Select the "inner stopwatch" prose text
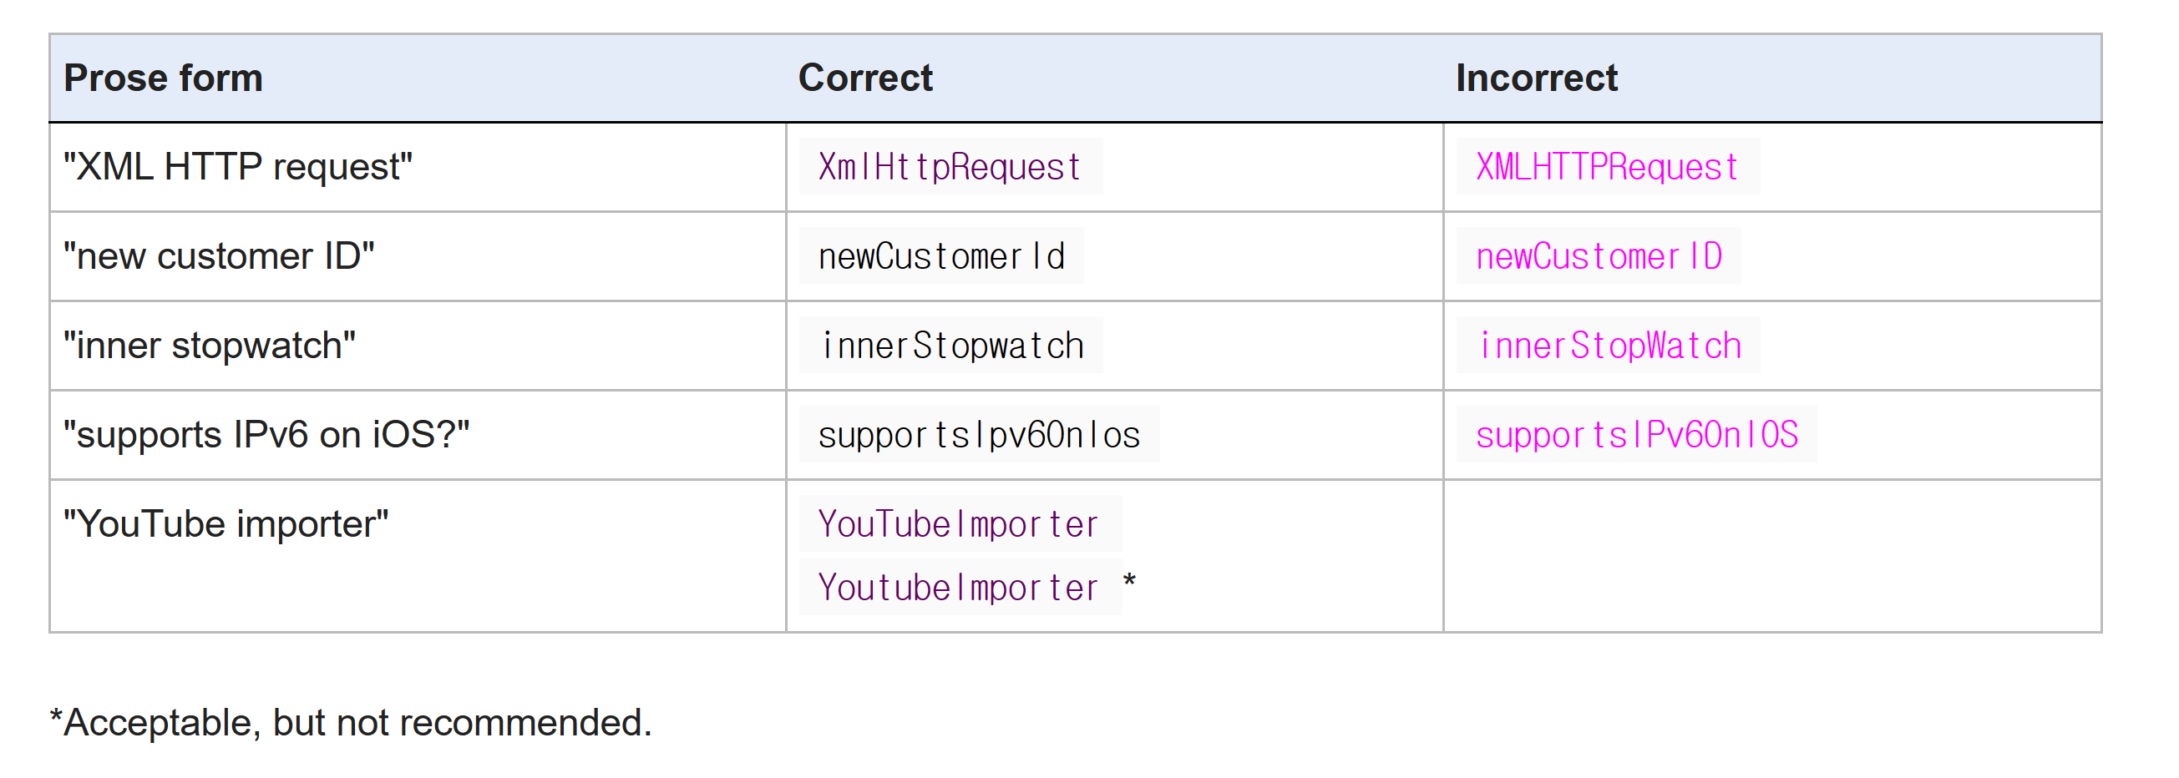Image resolution: width=2179 pixels, height=778 pixels. click(209, 346)
